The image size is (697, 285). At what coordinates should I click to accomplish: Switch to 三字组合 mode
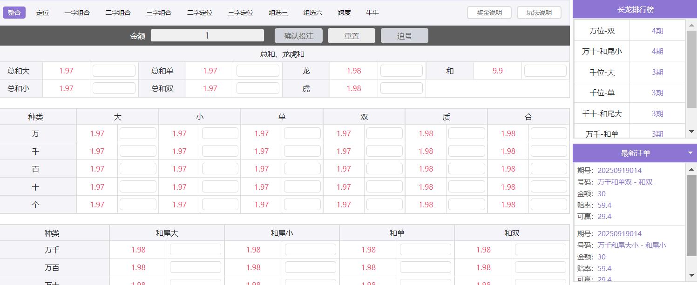pos(159,13)
